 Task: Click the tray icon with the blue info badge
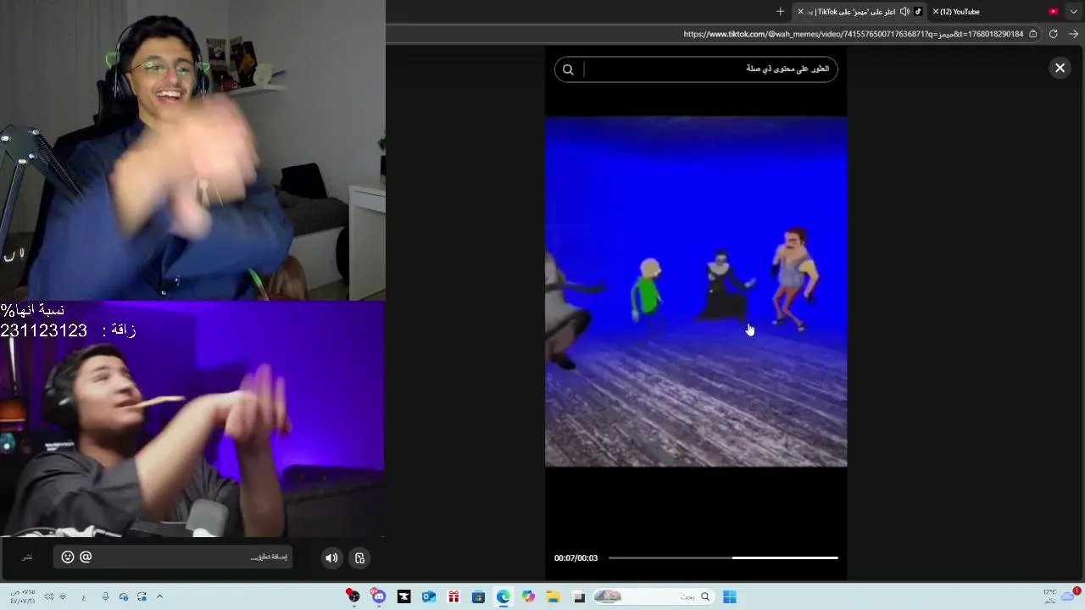[124, 596]
